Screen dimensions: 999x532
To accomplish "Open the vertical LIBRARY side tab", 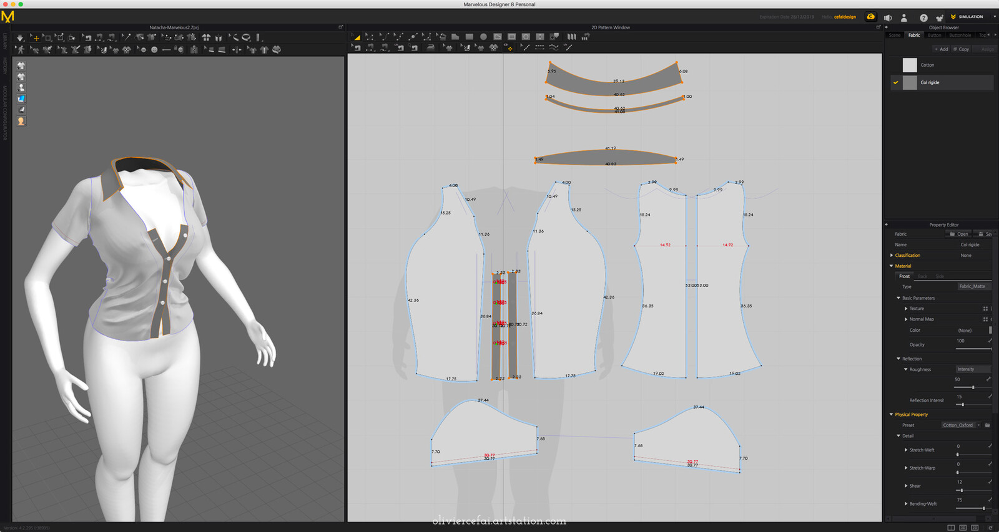I will tap(4, 42).
